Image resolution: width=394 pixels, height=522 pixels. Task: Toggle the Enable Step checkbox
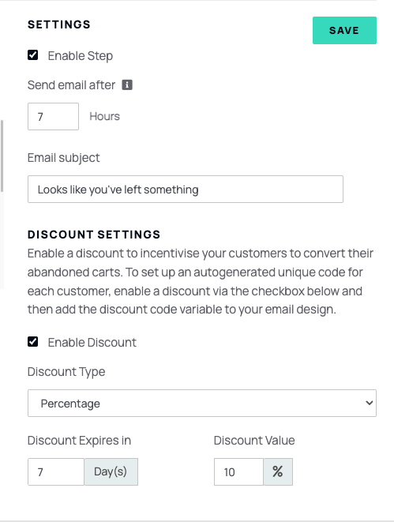(x=32, y=55)
